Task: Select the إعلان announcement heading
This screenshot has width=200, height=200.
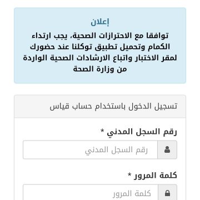Action: tap(100, 22)
